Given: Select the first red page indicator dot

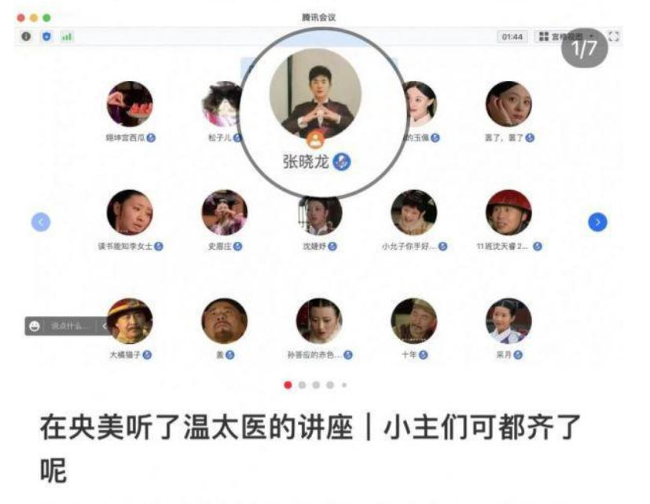Looking at the screenshot, I should [288, 385].
